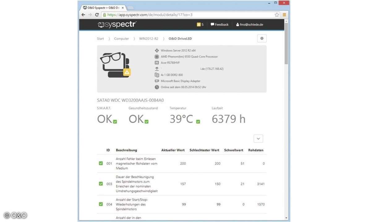Open the Chrome hamburger menu

click(x=284, y=14)
